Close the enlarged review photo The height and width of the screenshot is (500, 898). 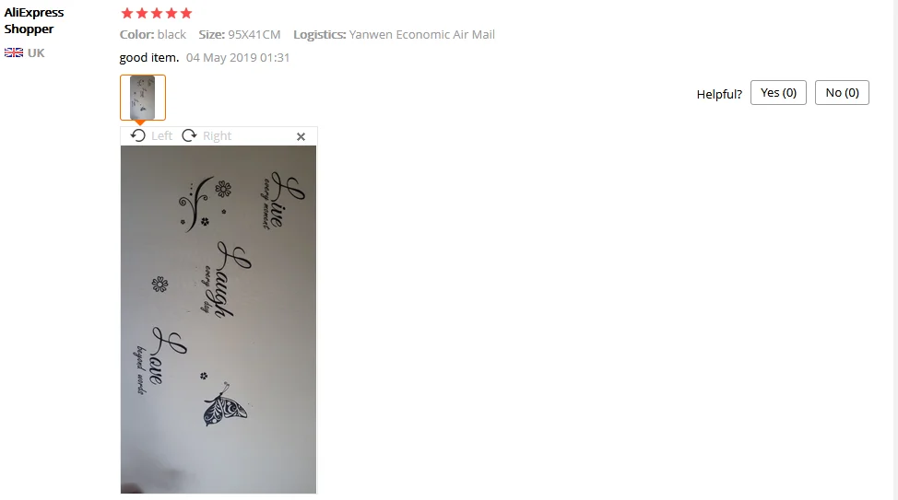click(x=301, y=136)
